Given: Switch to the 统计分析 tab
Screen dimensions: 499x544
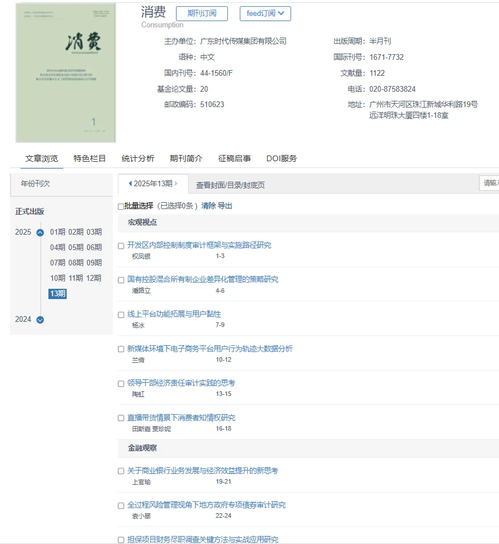Looking at the screenshot, I should click(138, 158).
